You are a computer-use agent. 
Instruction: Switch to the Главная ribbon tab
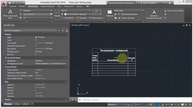(13, 6)
